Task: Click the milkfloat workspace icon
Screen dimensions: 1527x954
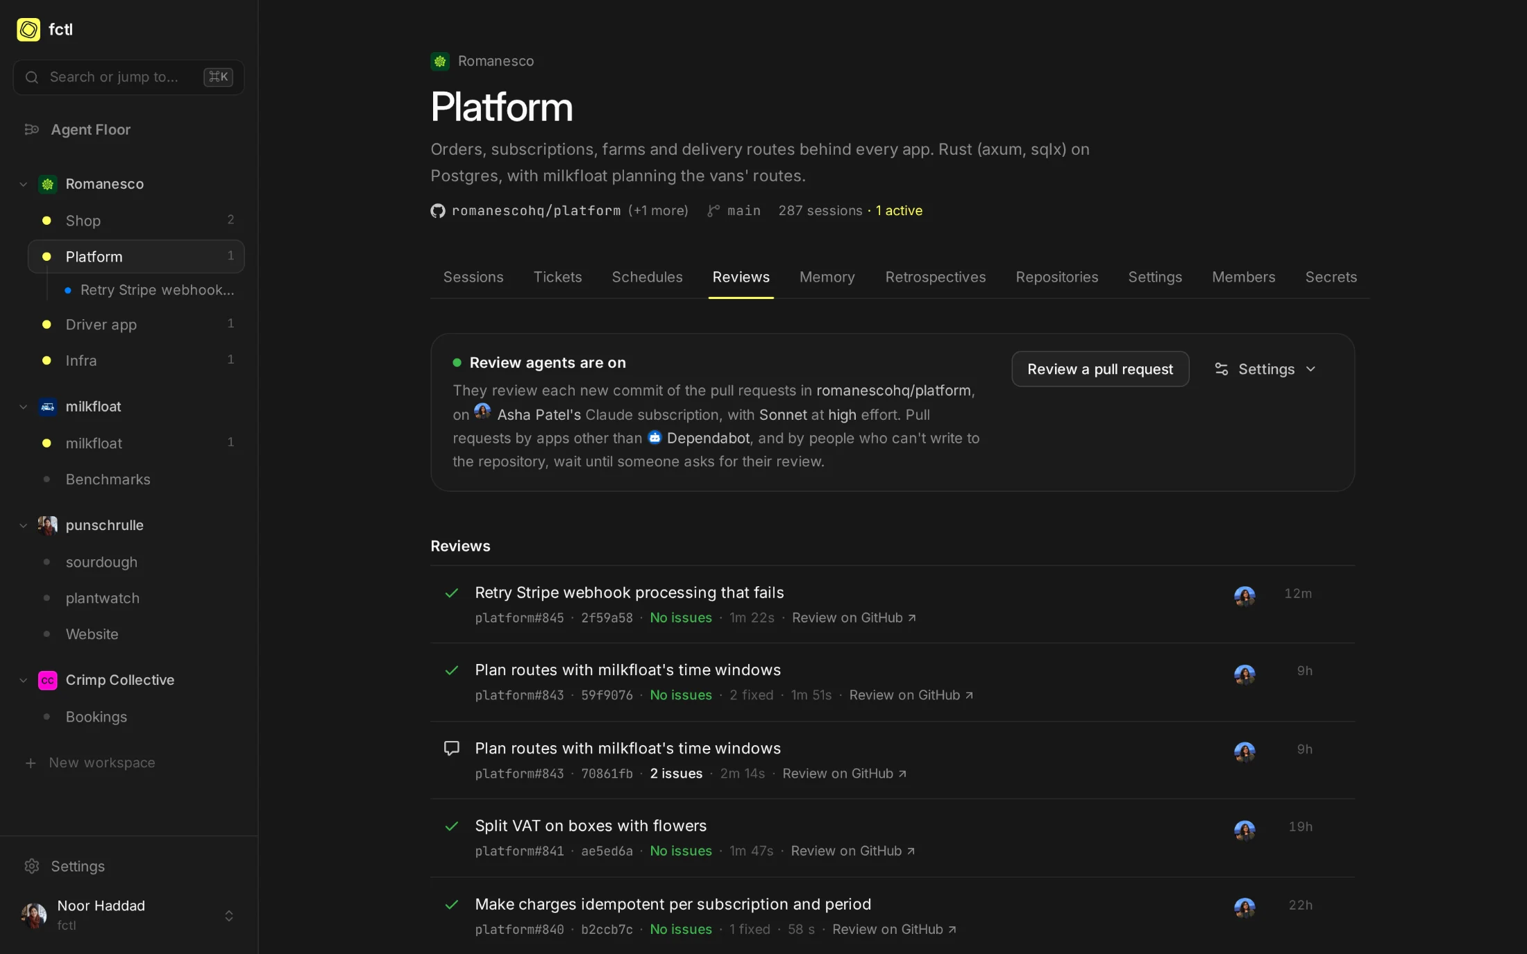Action: pyautogui.click(x=47, y=407)
